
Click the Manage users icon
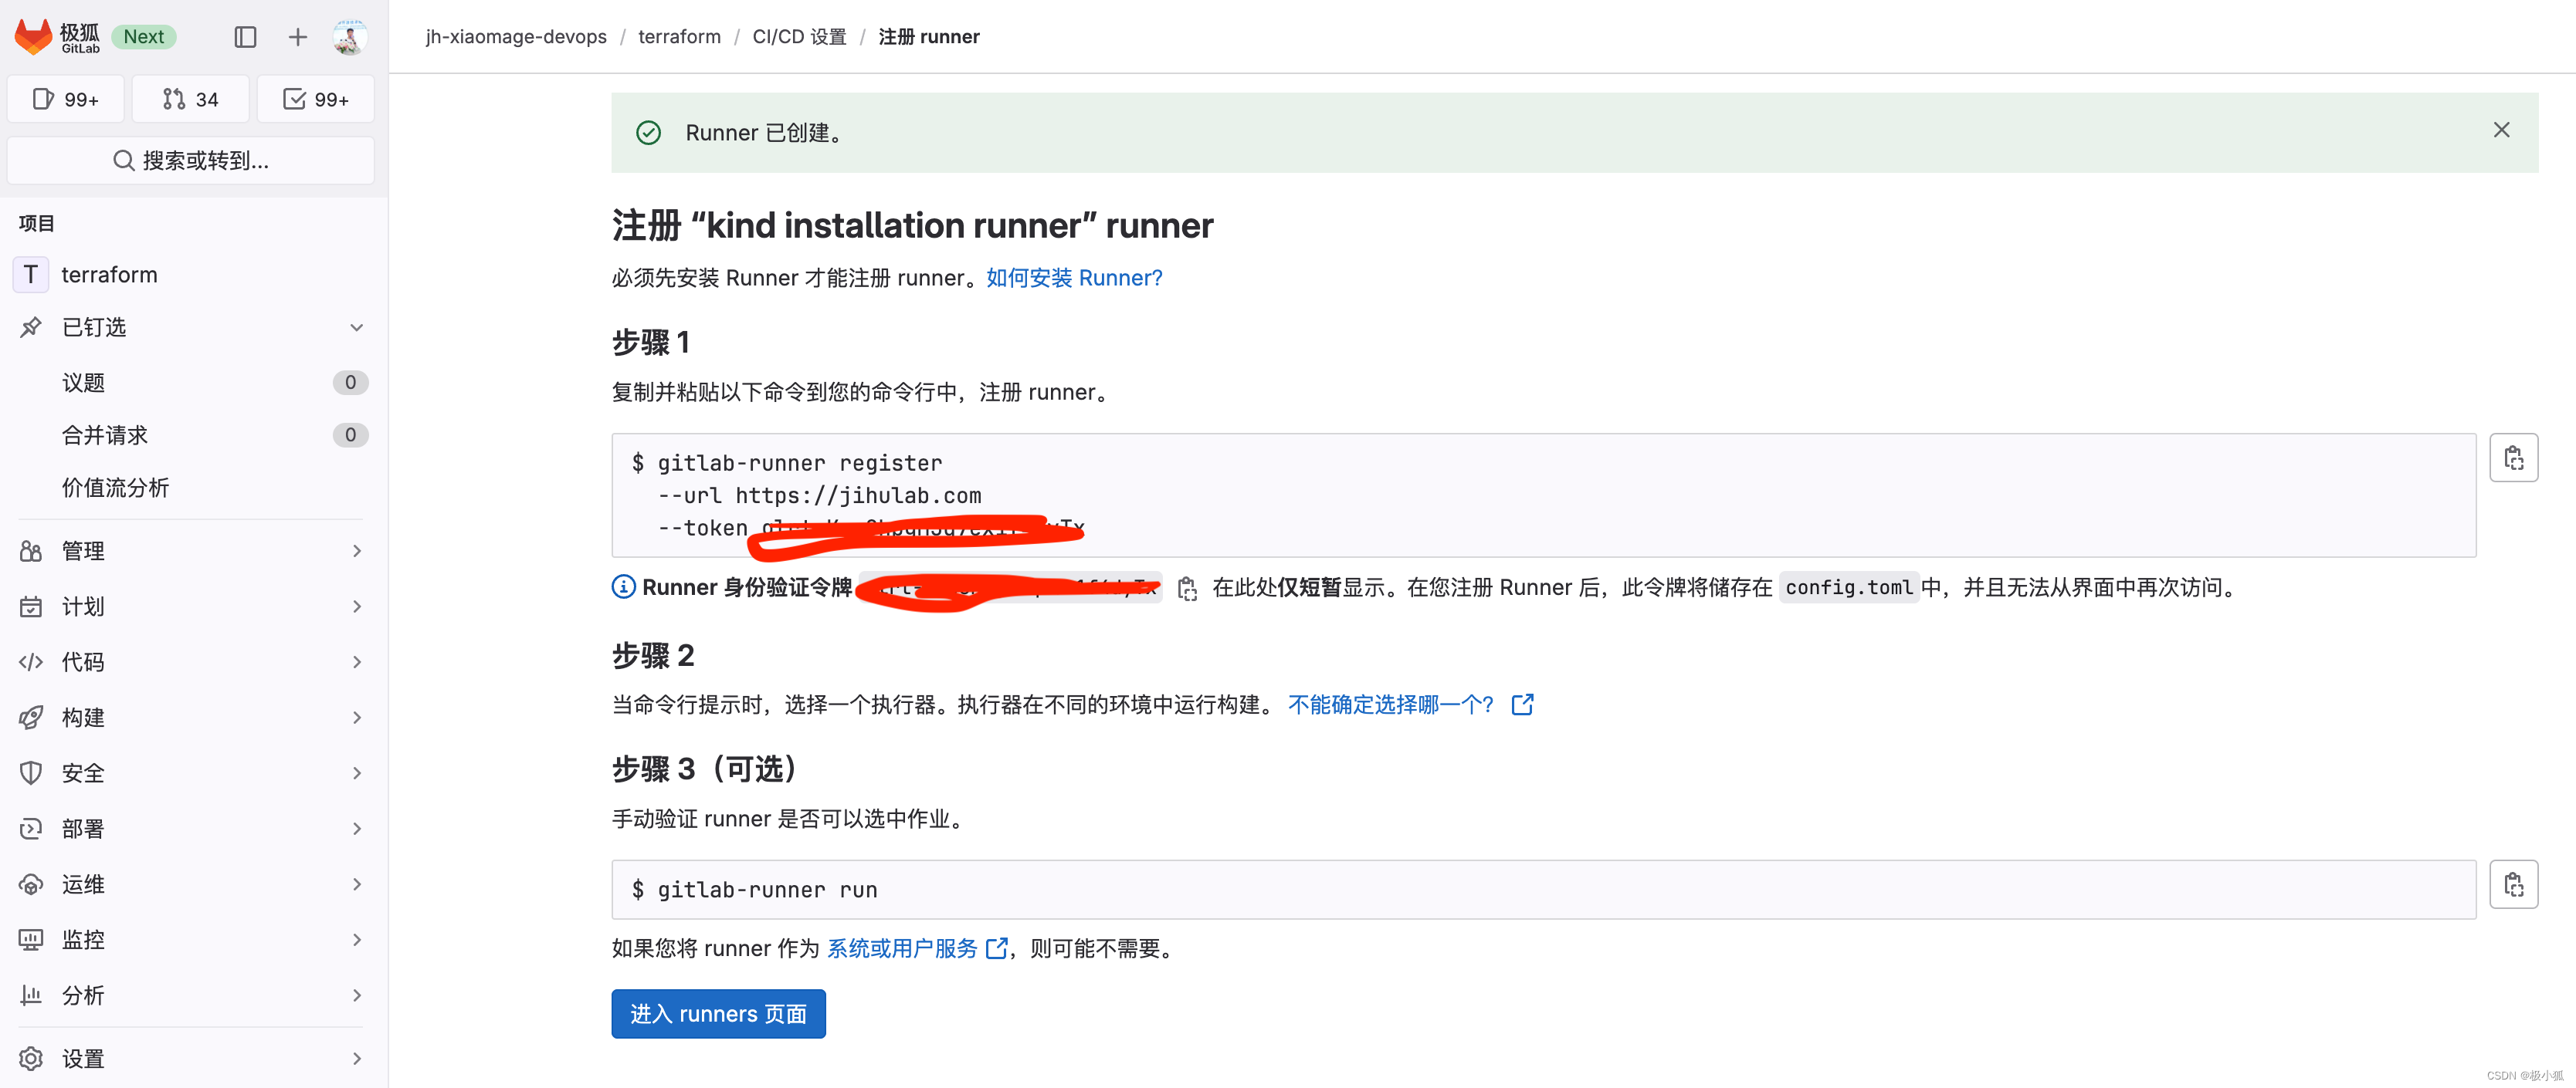tap(31, 550)
